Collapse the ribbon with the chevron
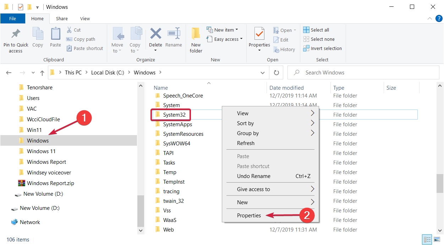This screenshot has width=444, height=245. 430,18
